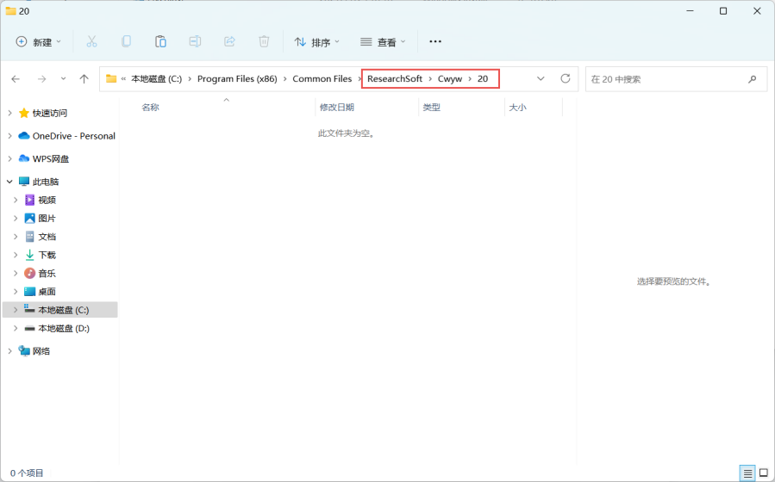
Task: Click the Delete trash bin icon
Action: pyautogui.click(x=264, y=41)
